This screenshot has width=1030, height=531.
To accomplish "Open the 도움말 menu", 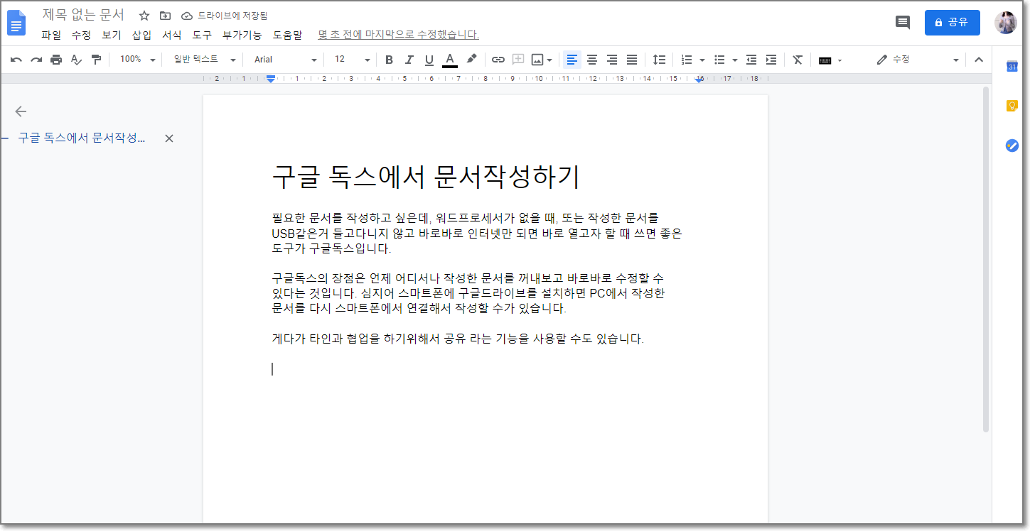I will pyautogui.click(x=287, y=34).
